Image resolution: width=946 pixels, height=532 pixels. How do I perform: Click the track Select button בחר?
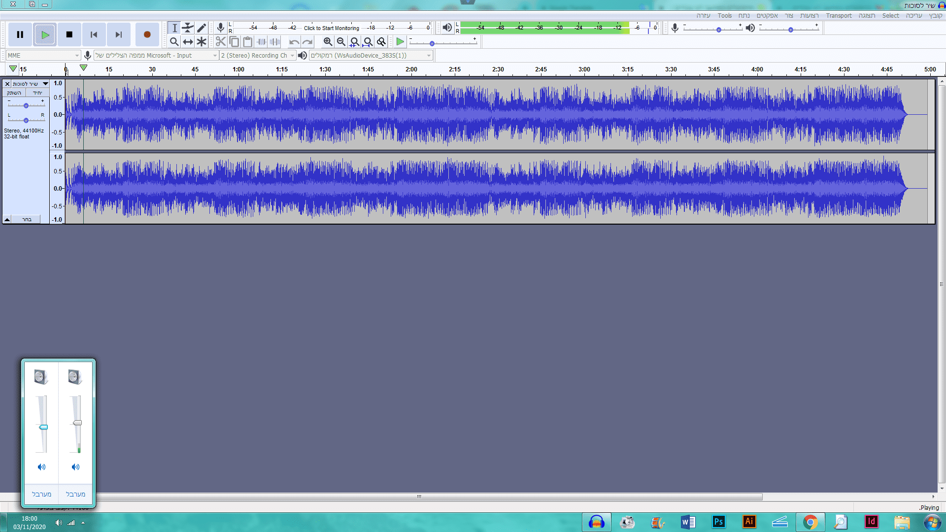[x=27, y=219]
